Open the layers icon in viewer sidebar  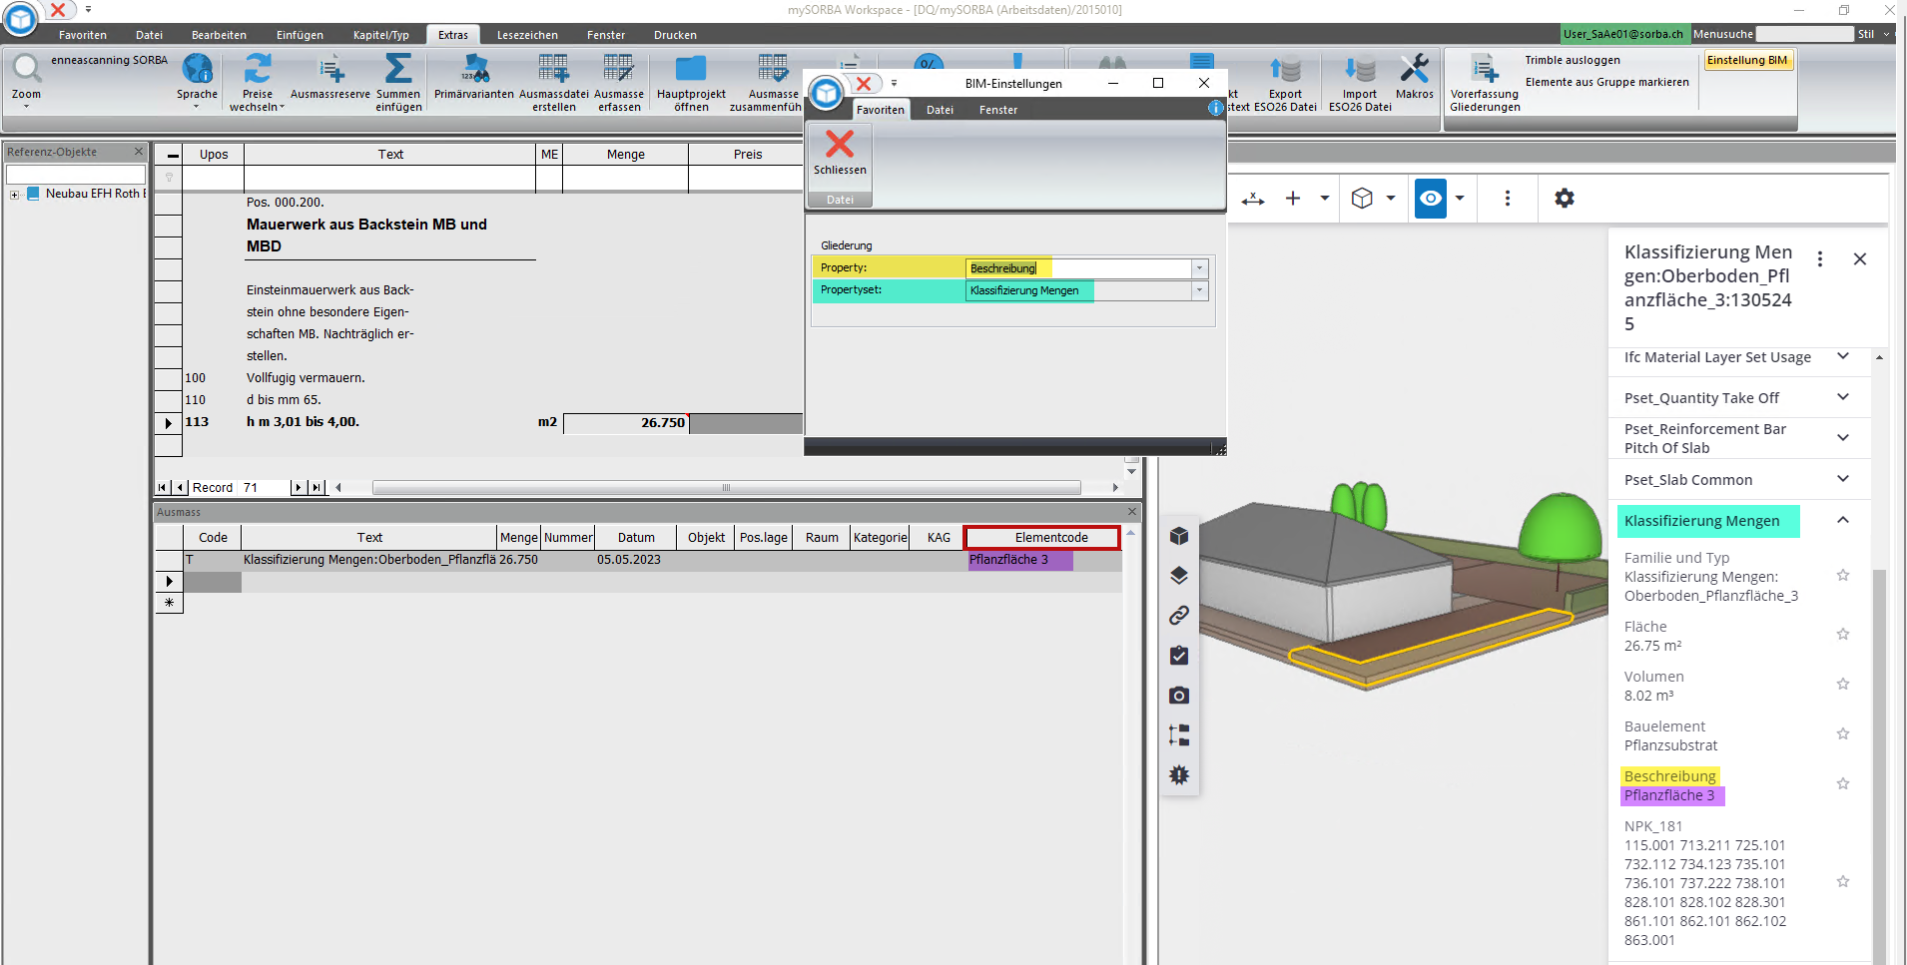[x=1179, y=576]
